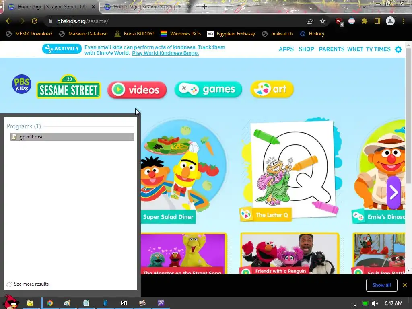This screenshot has height=309, width=412.
Task: Advance carousel with the purple next arrow
Action: (393, 192)
